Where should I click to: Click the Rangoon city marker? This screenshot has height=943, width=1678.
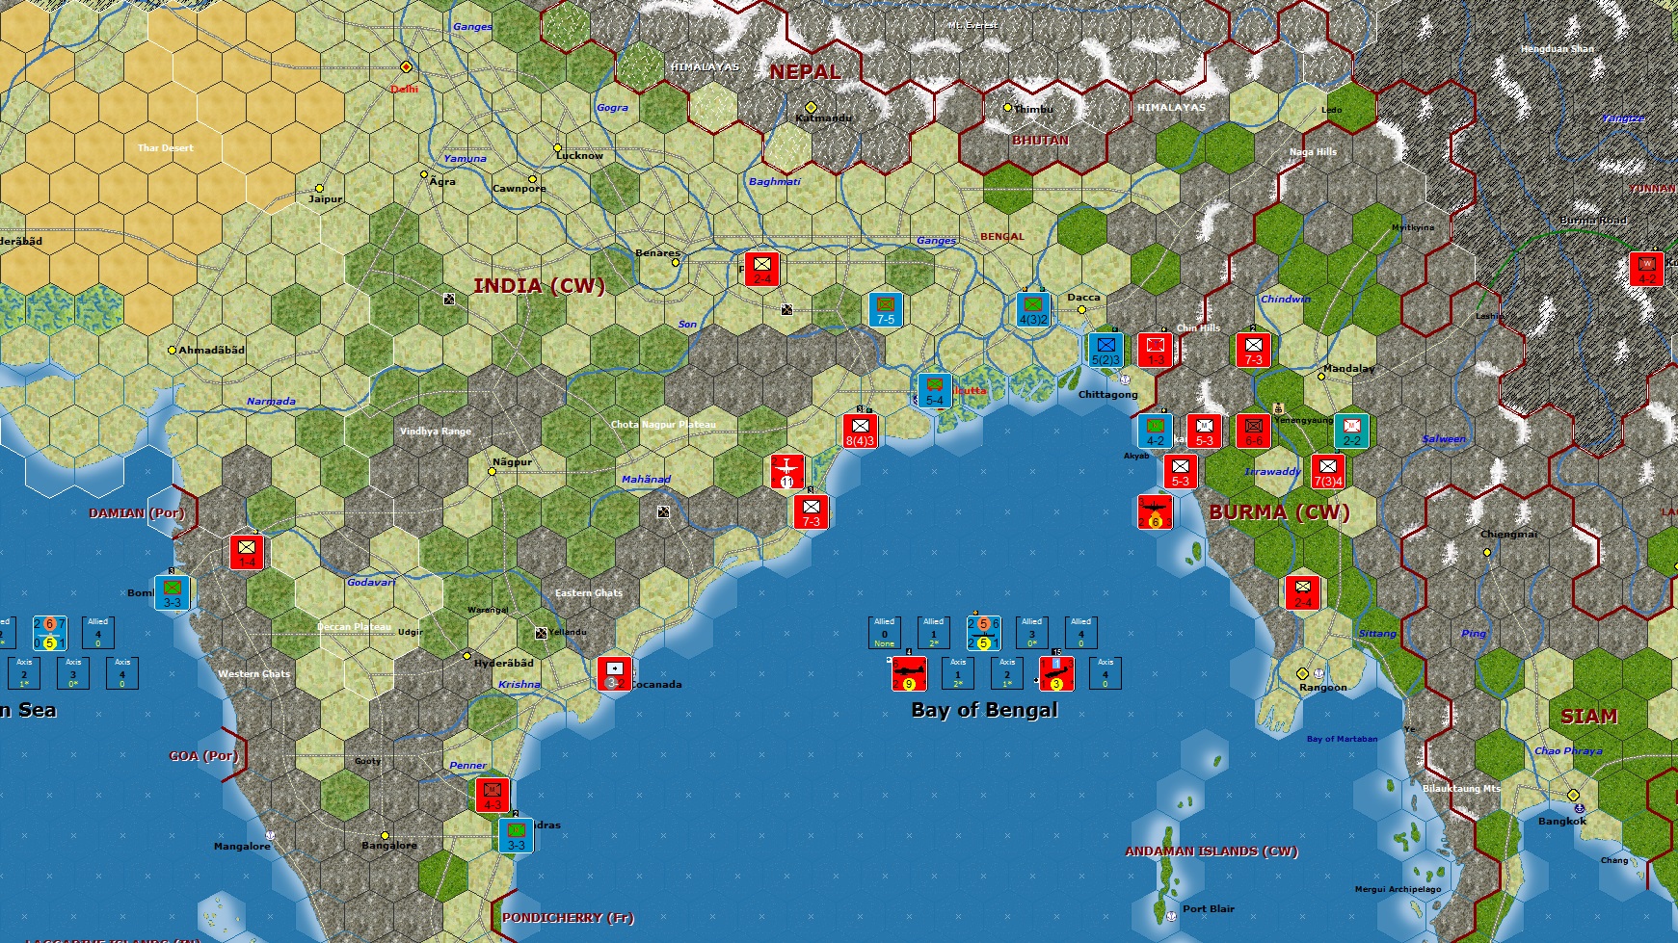click(x=1302, y=673)
